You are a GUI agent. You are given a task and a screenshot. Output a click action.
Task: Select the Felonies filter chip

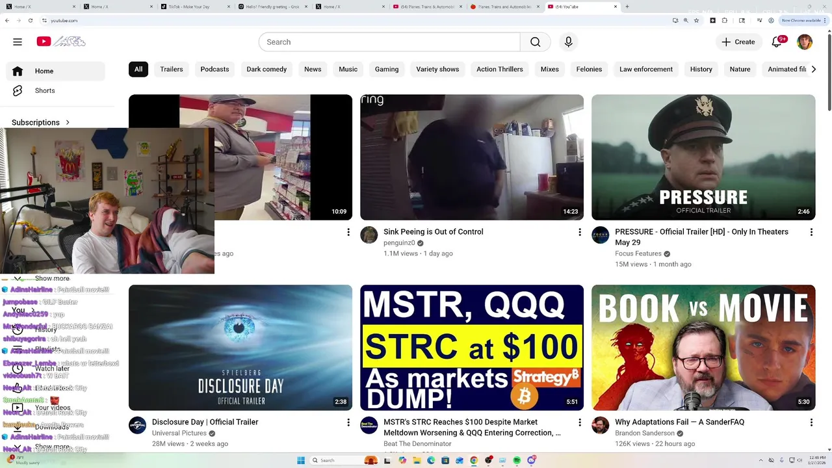pyautogui.click(x=589, y=69)
